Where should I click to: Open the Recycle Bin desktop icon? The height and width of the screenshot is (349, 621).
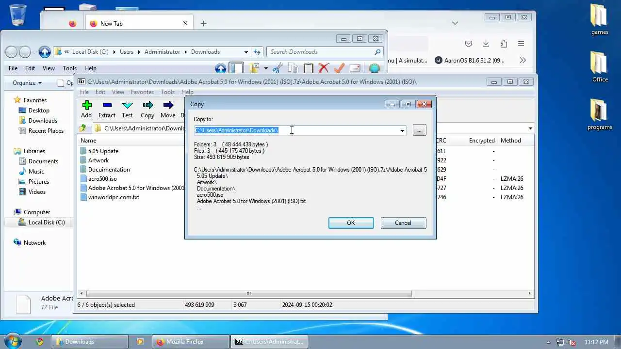(18, 15)
